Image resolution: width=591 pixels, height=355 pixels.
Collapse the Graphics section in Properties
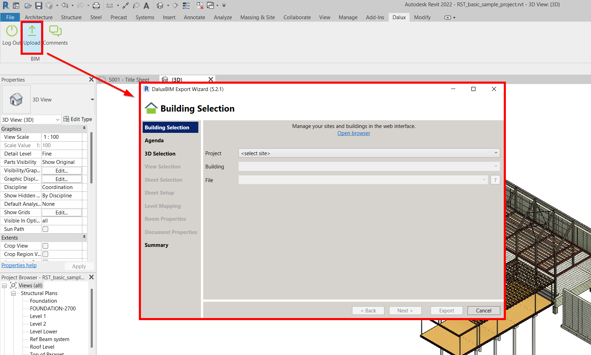(84, 128)
